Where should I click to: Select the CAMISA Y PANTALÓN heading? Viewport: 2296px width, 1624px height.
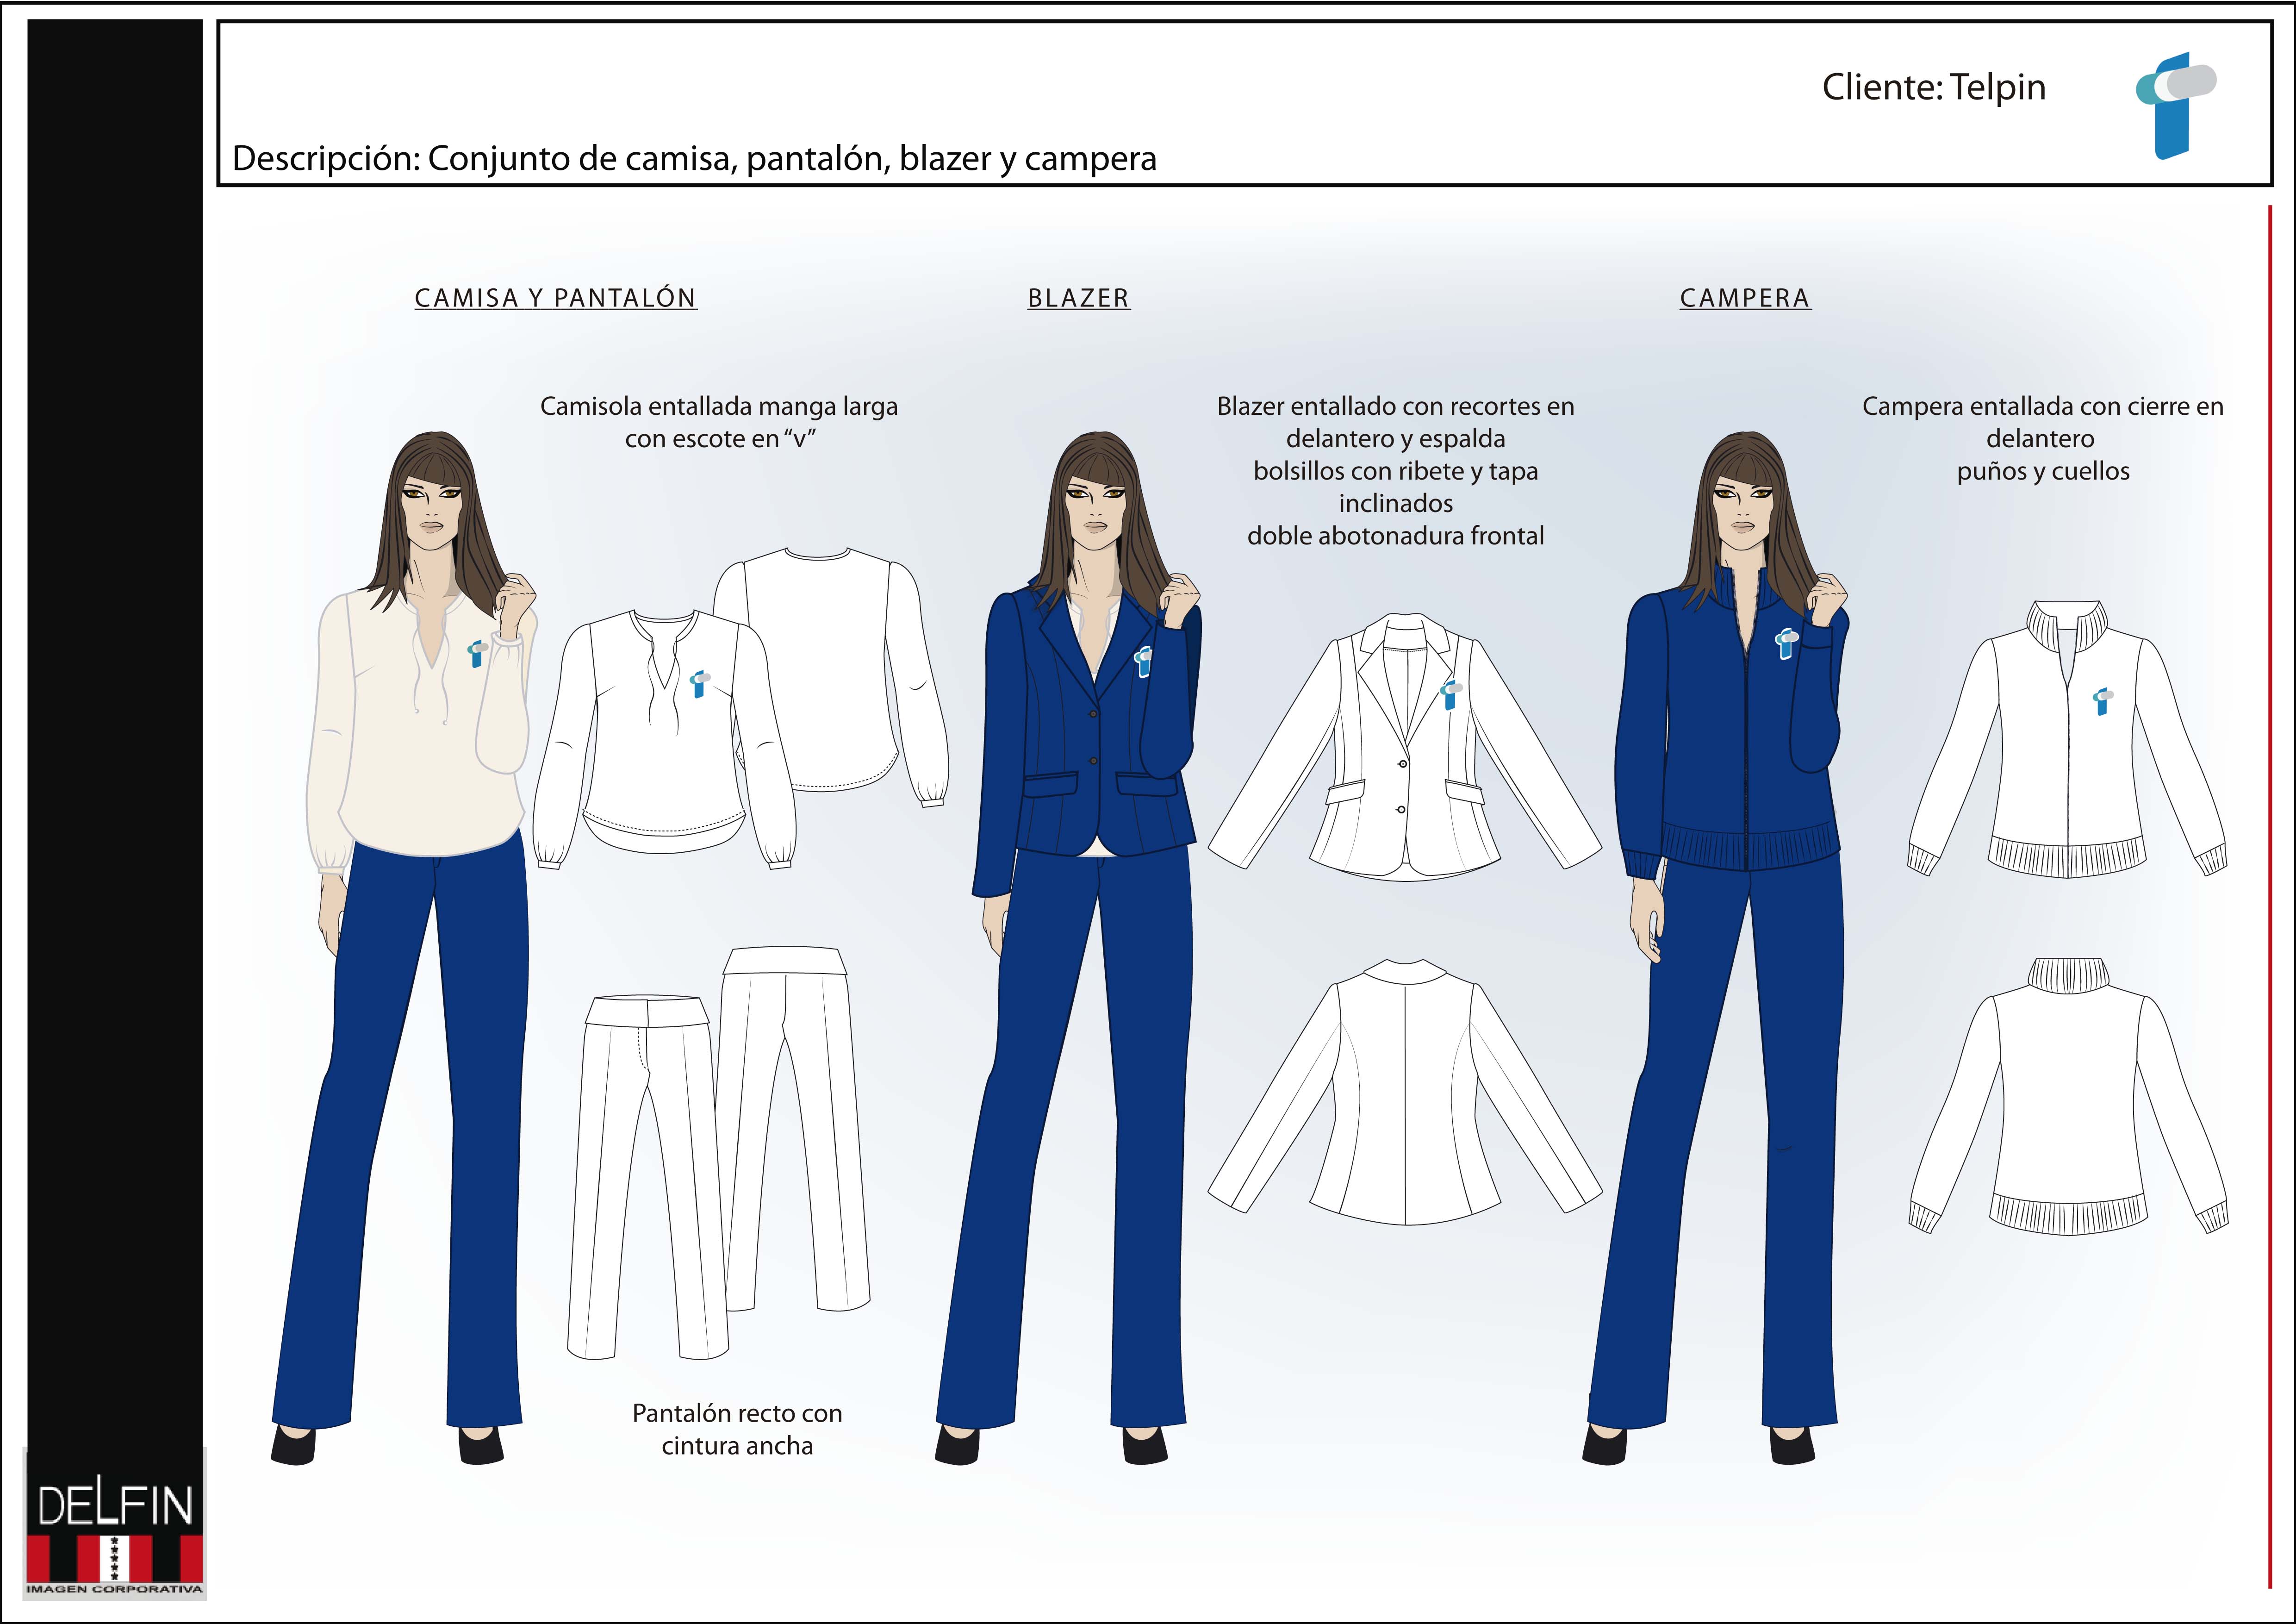[555, 298]
